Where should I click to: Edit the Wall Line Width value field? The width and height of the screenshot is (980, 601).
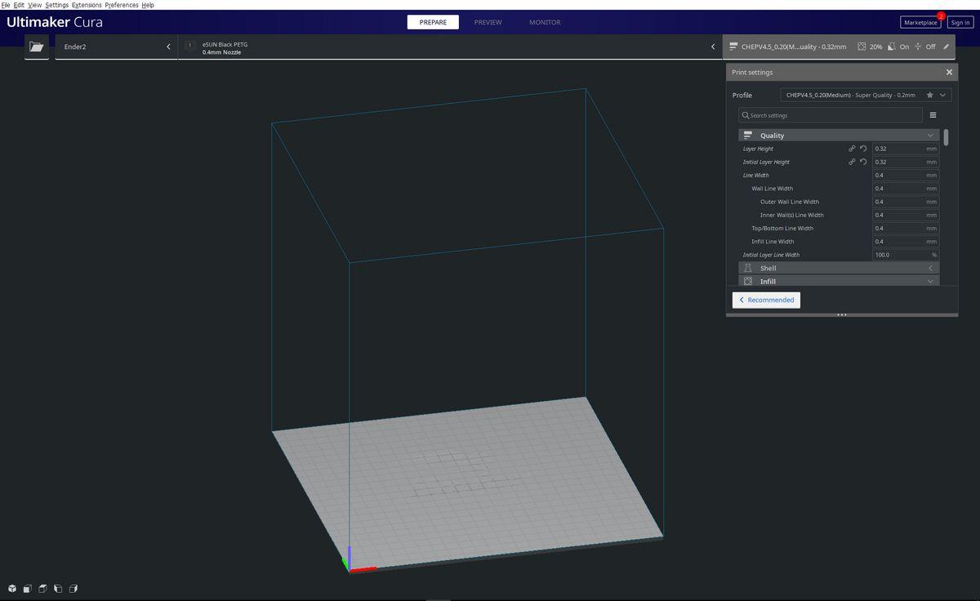click(905, 189)
